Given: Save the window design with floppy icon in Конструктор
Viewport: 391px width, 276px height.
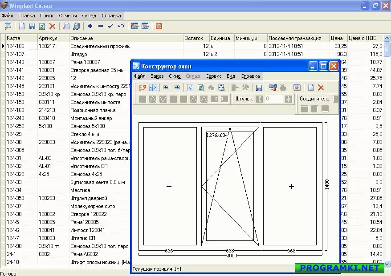Looking at the screenshot, I should [x=259, y=88].
